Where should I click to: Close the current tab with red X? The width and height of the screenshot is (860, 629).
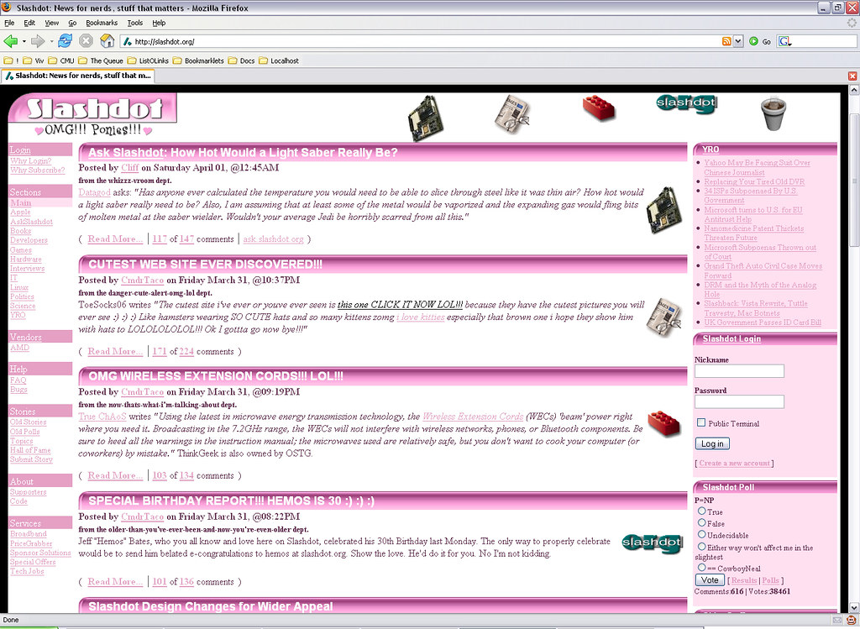point(852,76)
